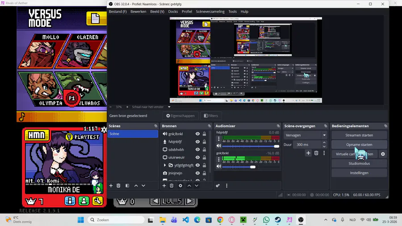
Task: Lock the sdvbhvbh source
Action: tap(204, 149)
